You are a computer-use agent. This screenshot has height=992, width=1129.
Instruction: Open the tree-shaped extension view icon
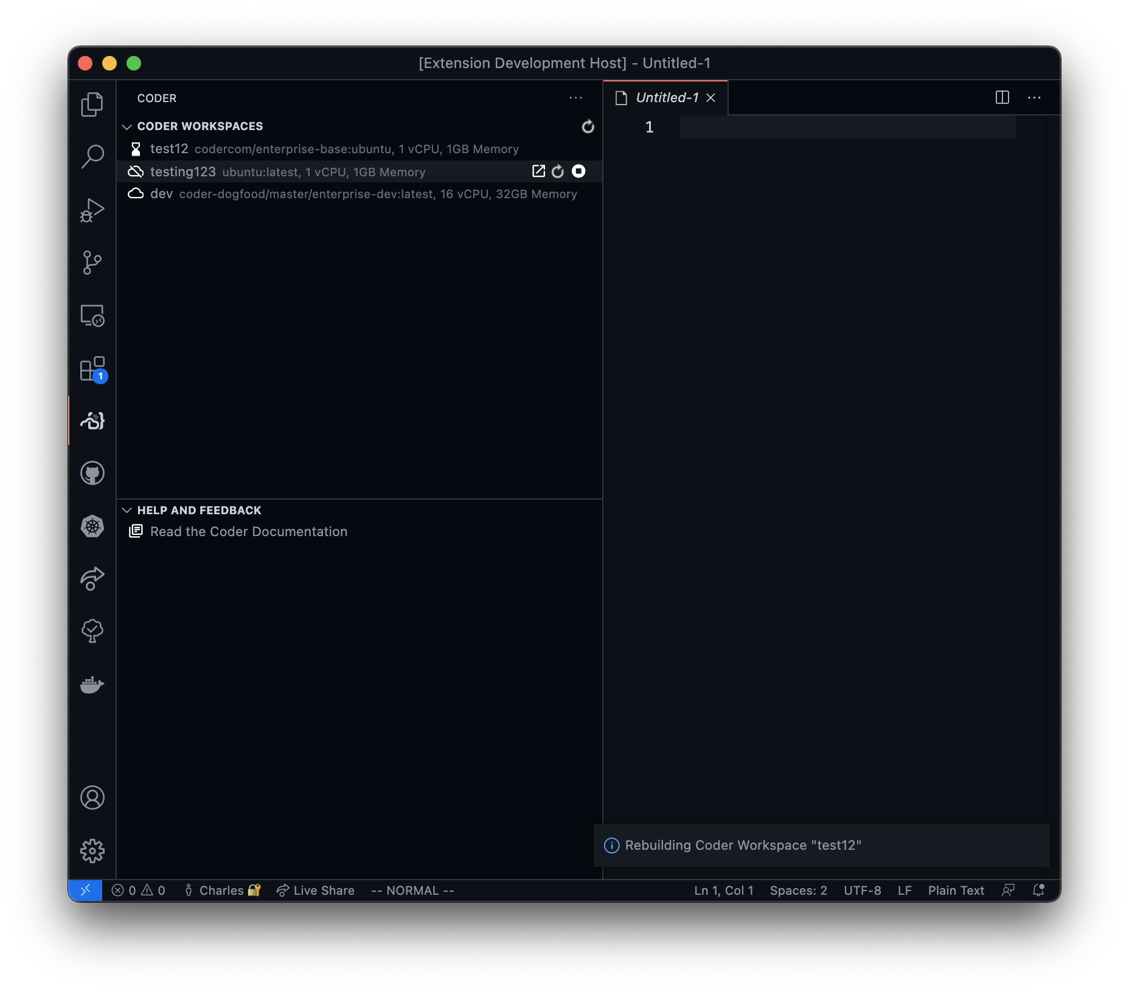point(92,631)
